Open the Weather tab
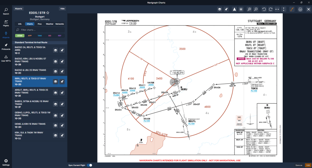The width and height of the screenshot is (312, 168). (x=50, y=24)
